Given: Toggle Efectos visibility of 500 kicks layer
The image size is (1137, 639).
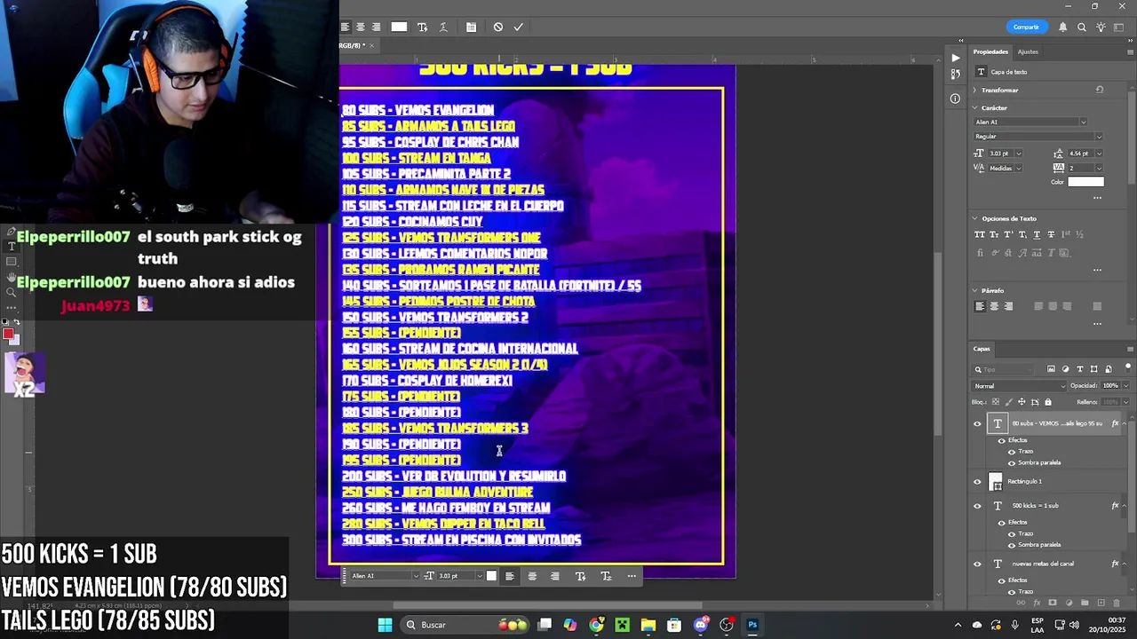Looking at the screenshot, I should coord(1002,522).
